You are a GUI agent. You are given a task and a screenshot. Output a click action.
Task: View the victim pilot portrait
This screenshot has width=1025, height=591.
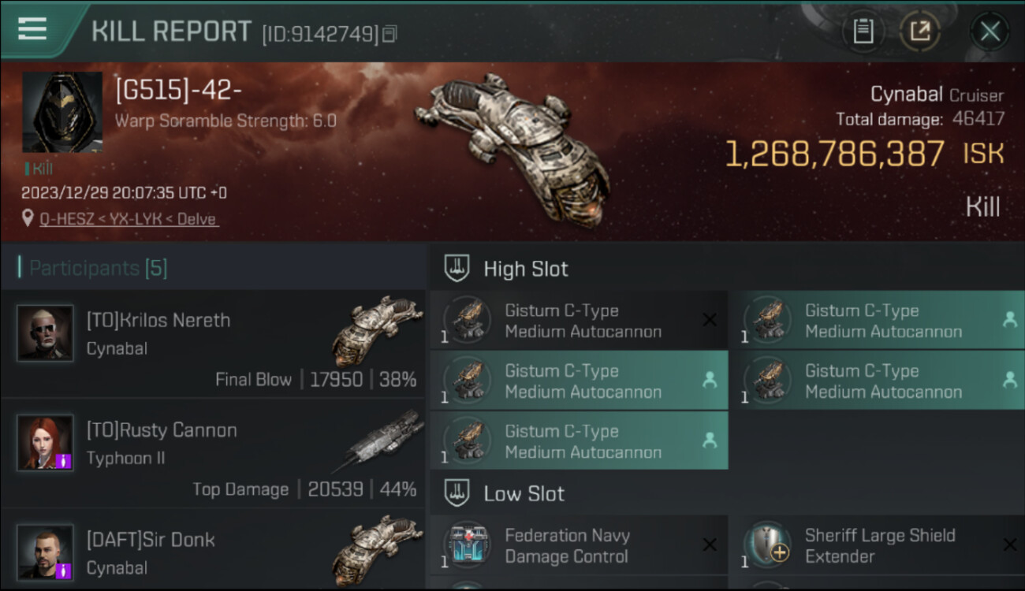coord(61,112)
